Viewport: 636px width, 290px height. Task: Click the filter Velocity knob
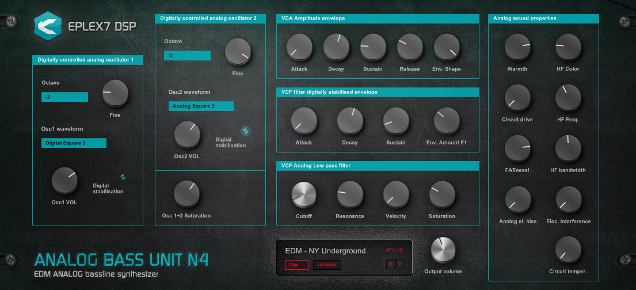click(397, 194)
